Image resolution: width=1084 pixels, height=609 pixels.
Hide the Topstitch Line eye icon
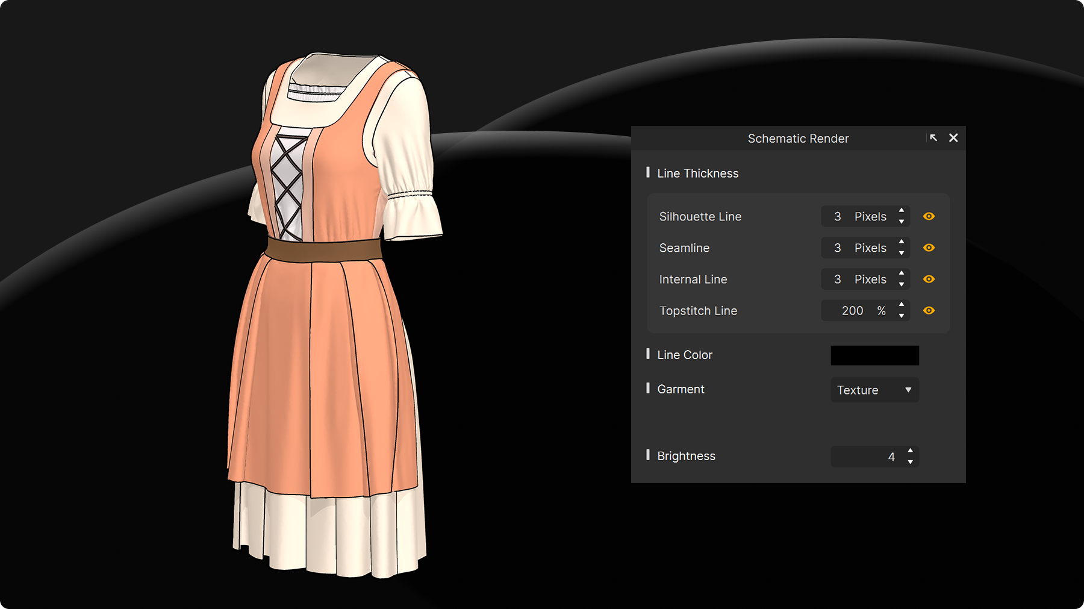tap(929, 310)
